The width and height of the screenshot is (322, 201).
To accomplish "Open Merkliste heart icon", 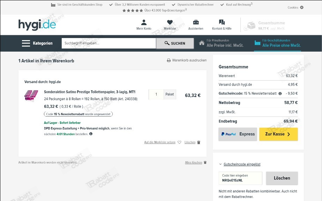I will pyautogui.click(x=170, y=22).
